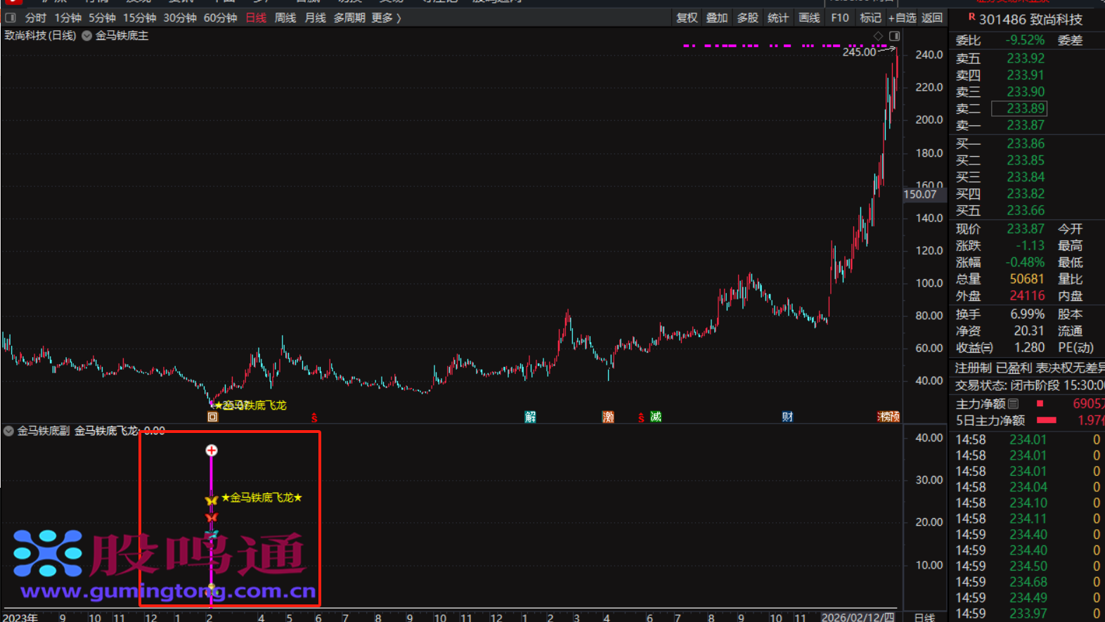Add stock via +自选 button
This screenshot has width=1105, height=622.
[x=902, y=18]
